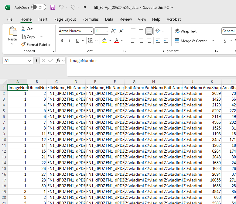Apply the yellow fill color
The height and width of the screenshot is (204, 236).
coord(104,41)
